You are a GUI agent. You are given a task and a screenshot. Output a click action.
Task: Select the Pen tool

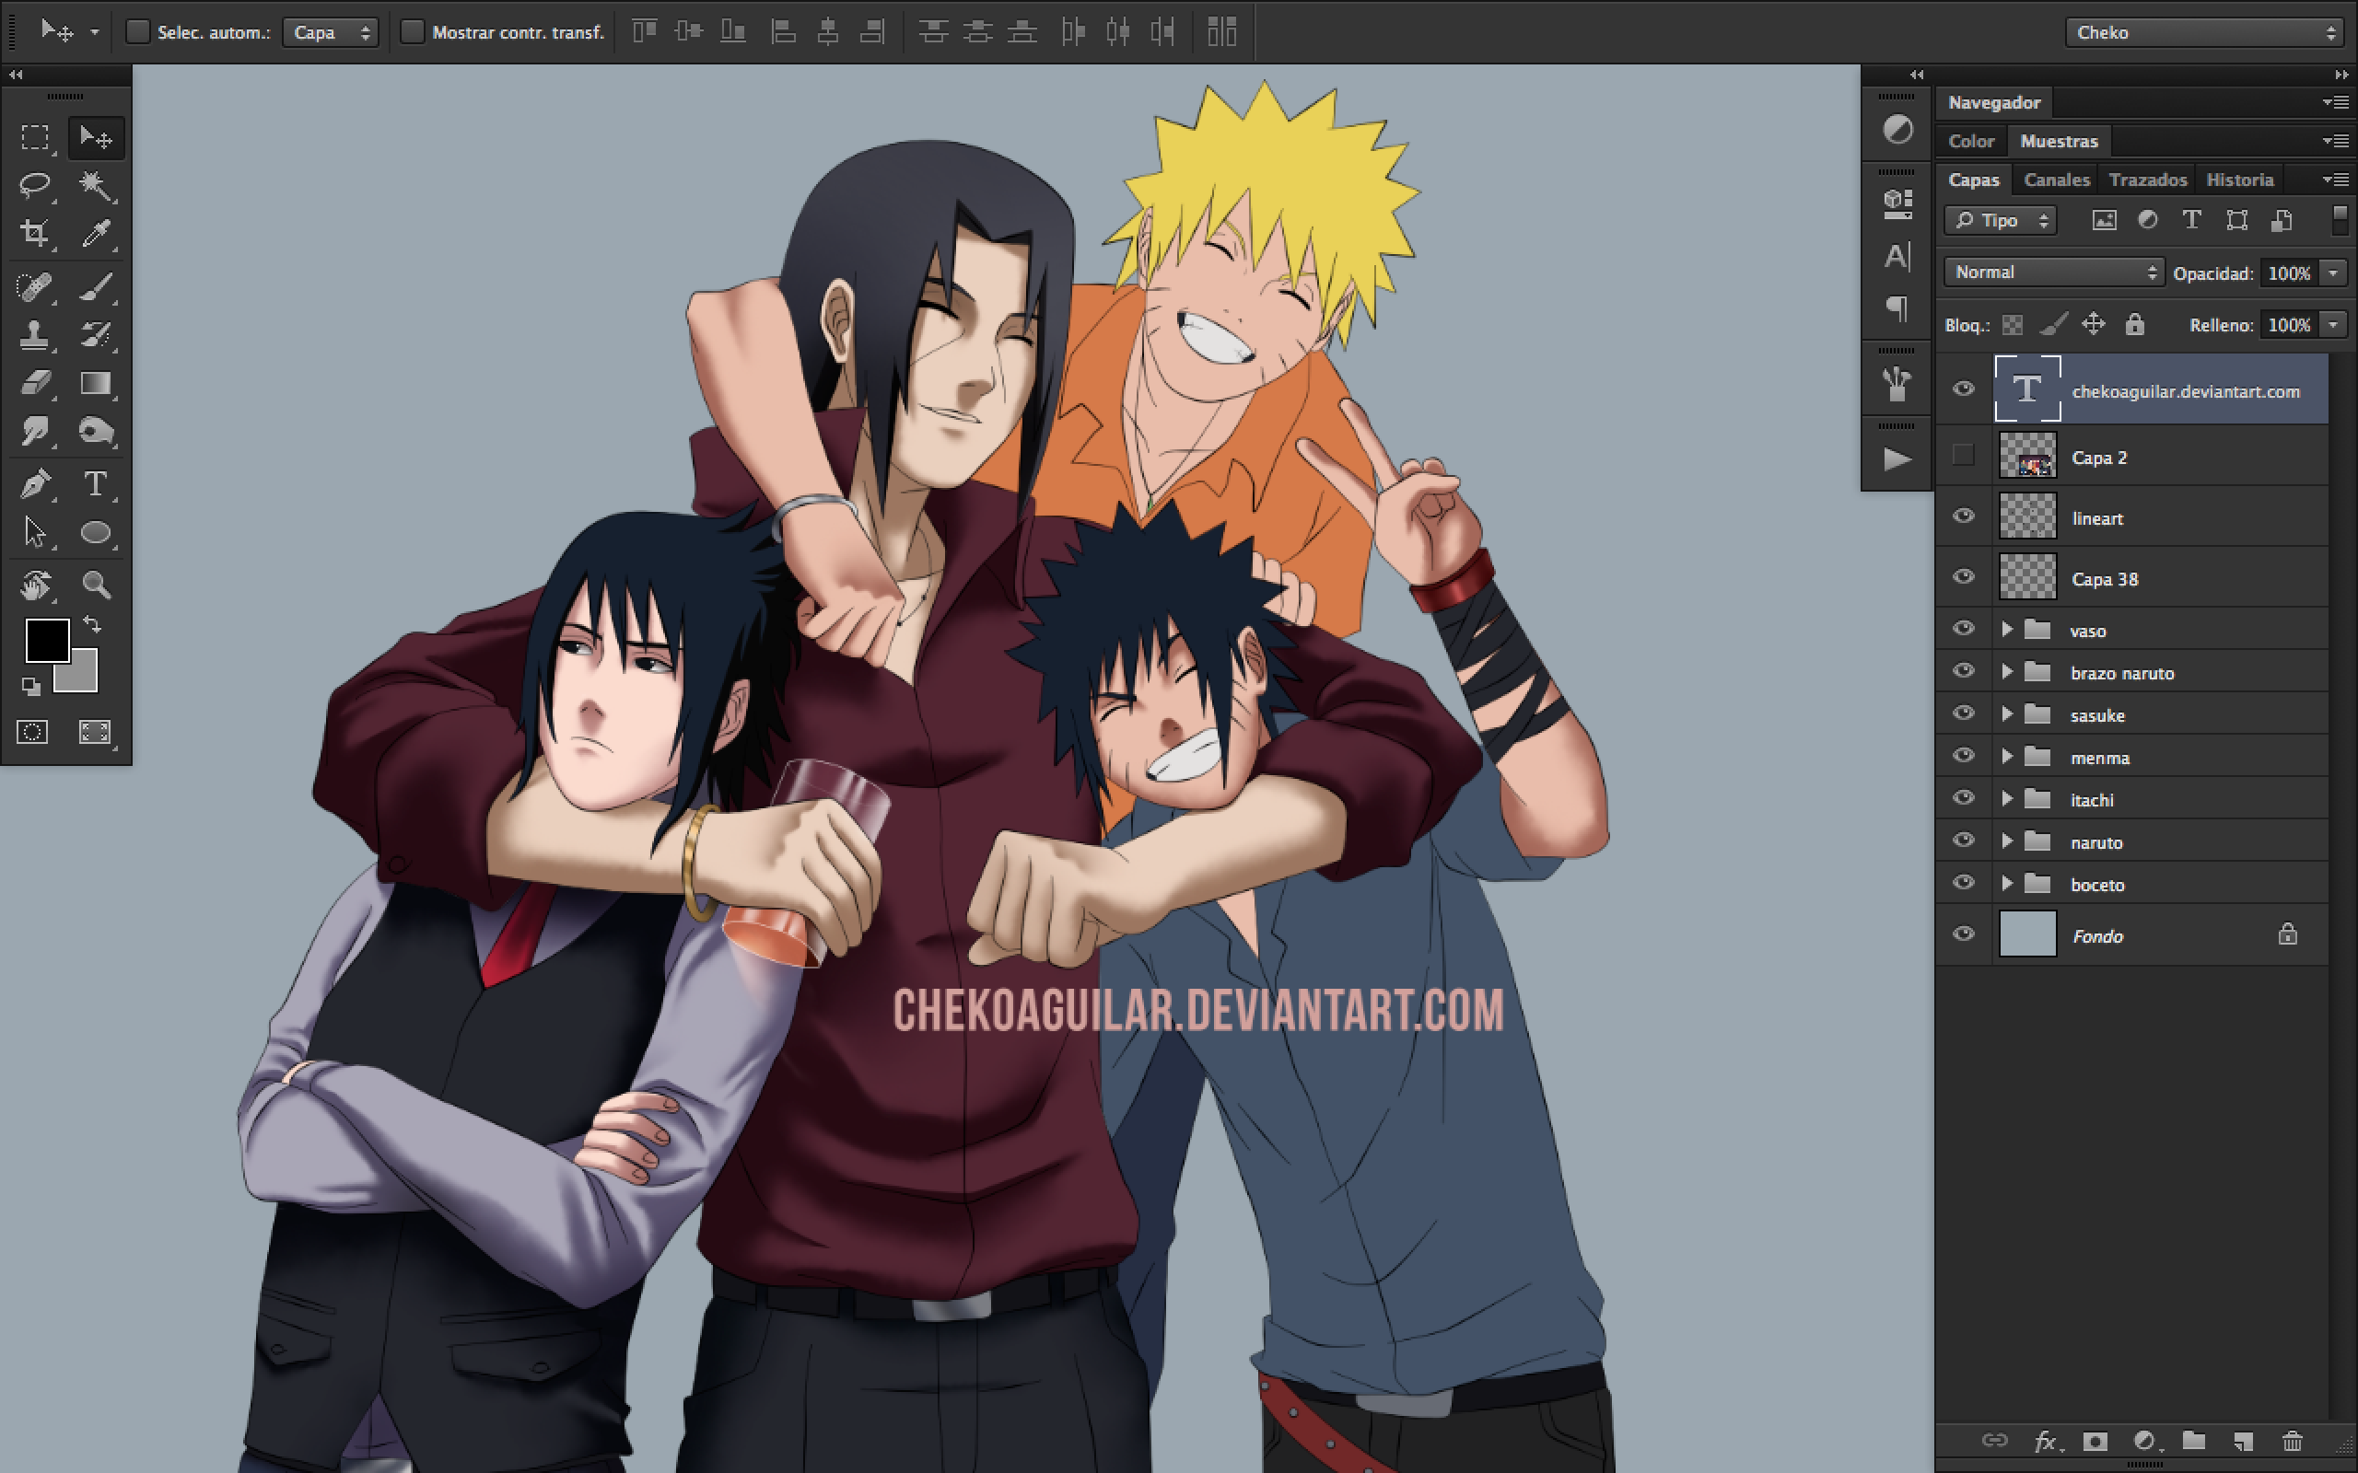click(35, 484)
